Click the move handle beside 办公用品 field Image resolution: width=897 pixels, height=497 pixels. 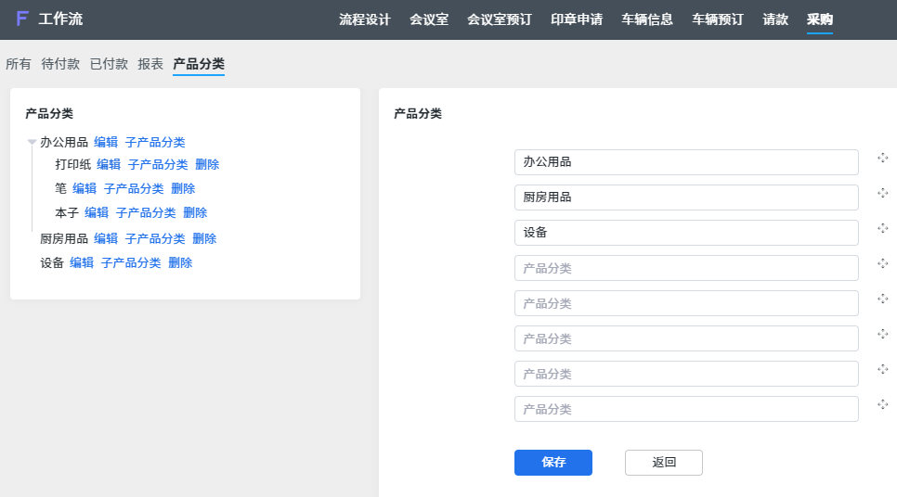(x=883, y=158)
